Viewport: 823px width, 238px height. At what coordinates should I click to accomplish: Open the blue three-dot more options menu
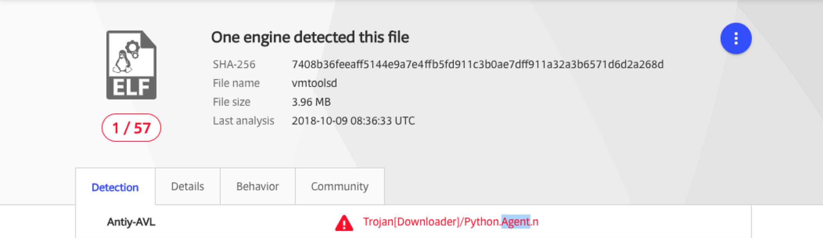(x=736, y=38)
